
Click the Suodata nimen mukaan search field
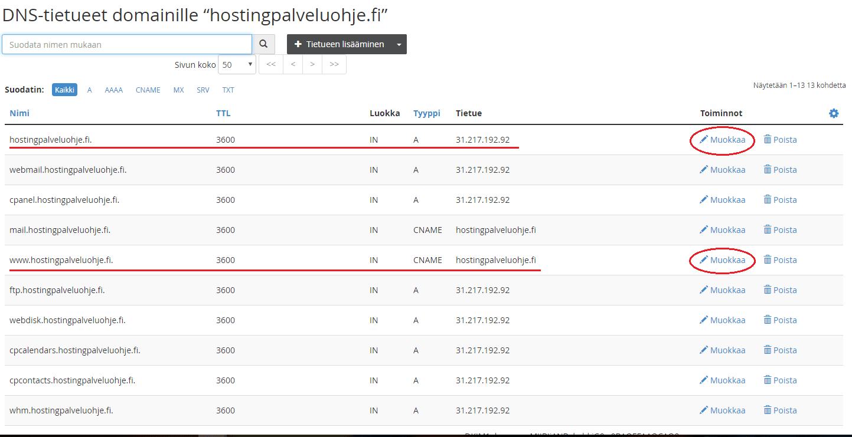pos(127,44)
